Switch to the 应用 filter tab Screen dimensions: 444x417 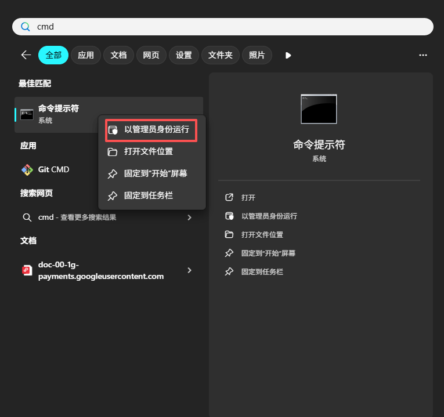(x=86, y=55)
